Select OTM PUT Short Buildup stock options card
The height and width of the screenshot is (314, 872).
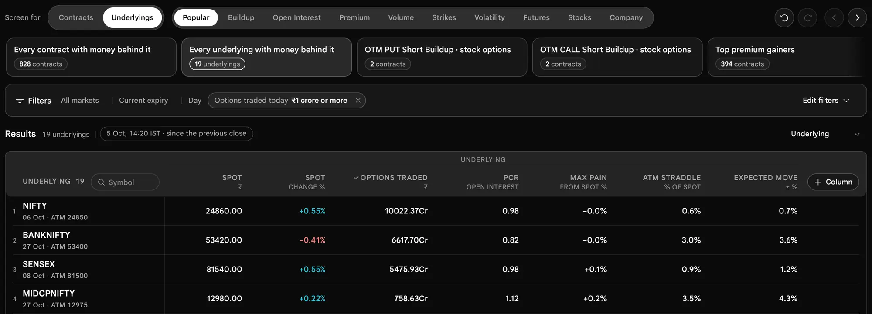tap(442, 57)
